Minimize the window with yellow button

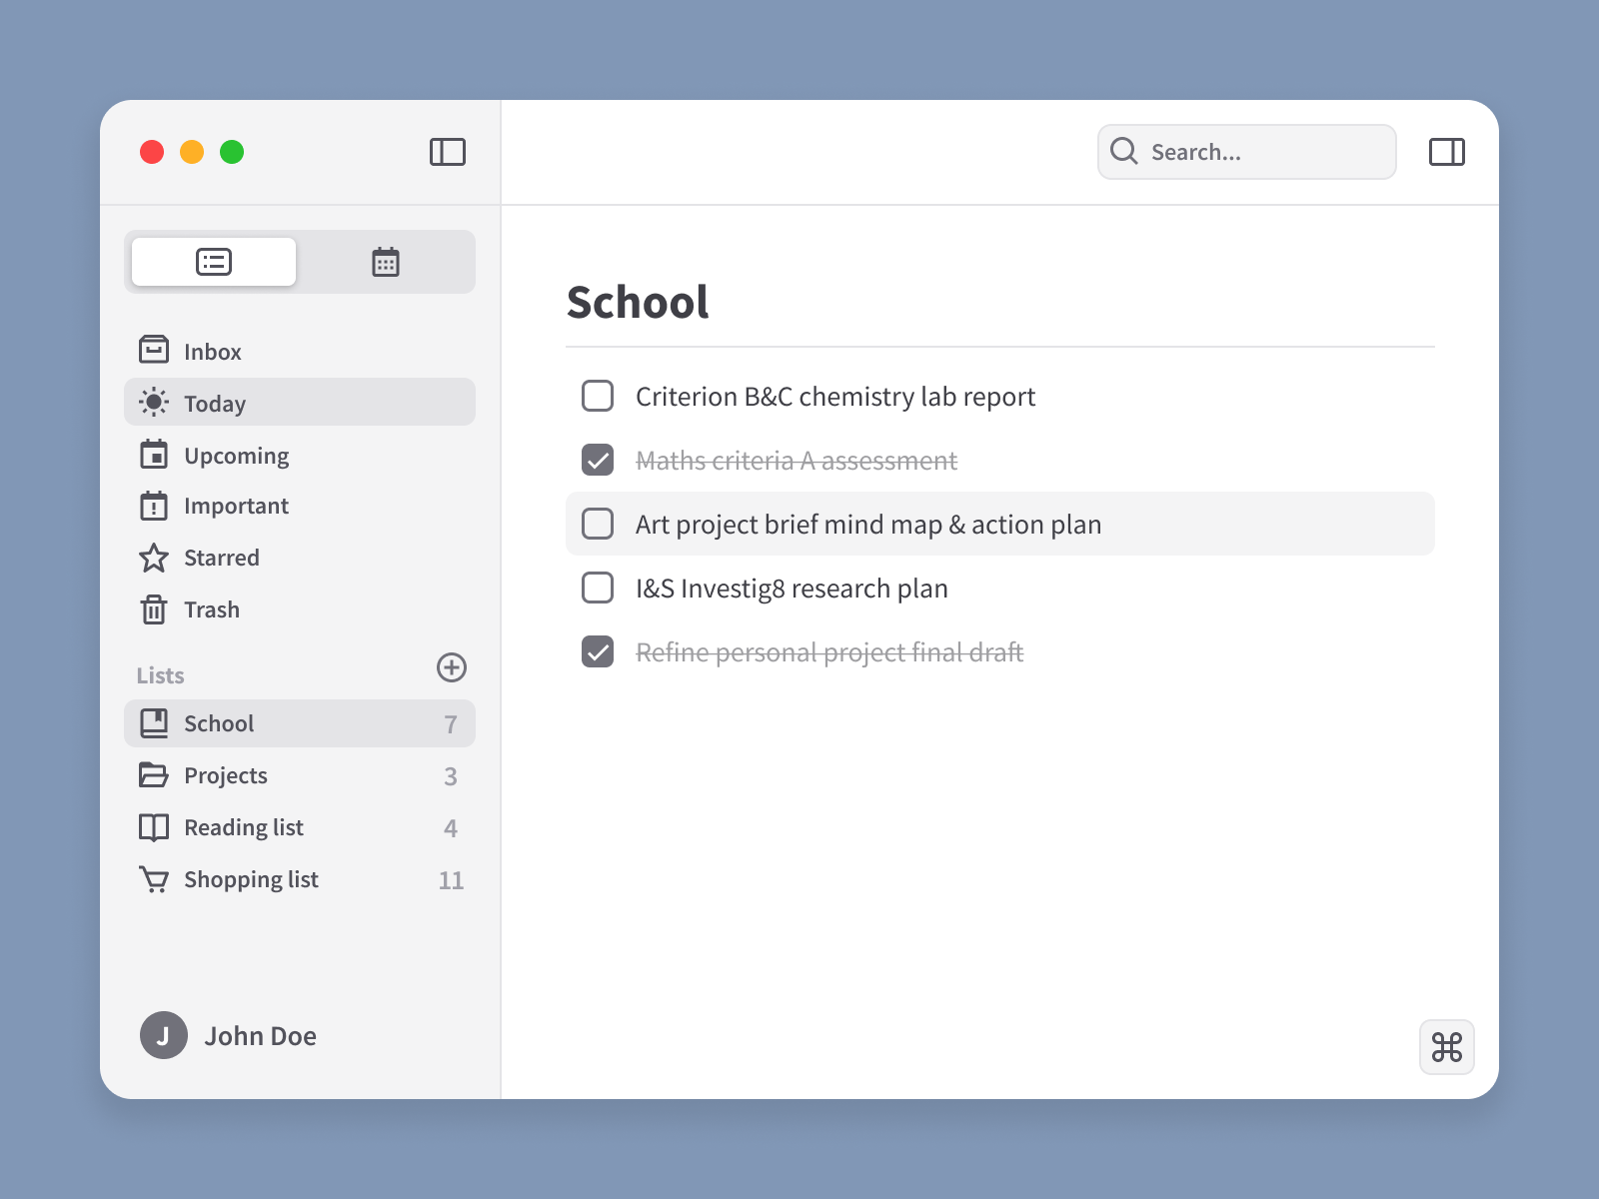point(192,152)
